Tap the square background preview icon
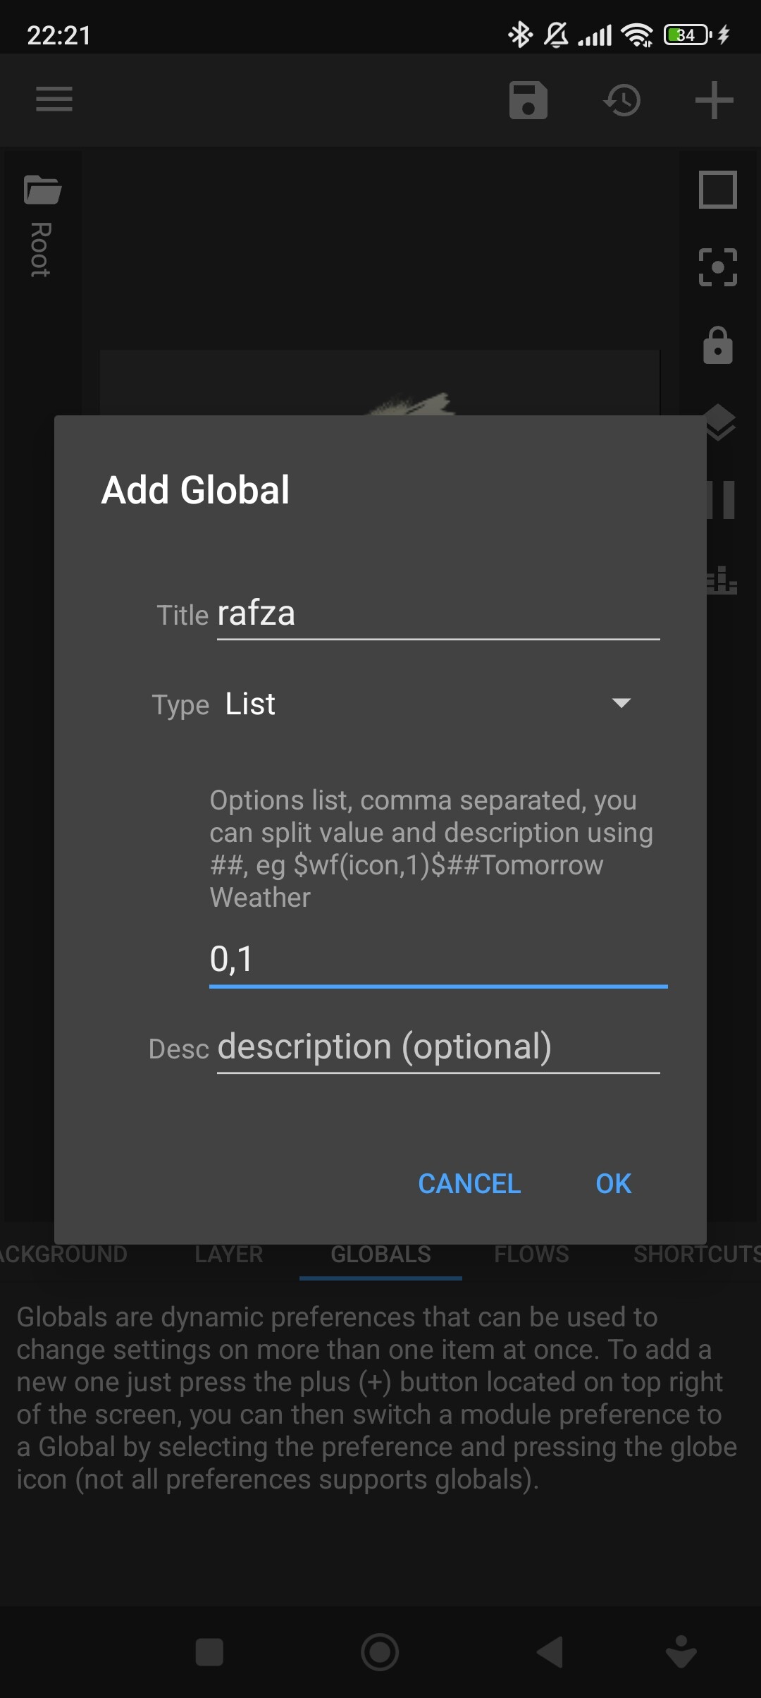The width and height of the screenshot is (761, 1698). 717,190
